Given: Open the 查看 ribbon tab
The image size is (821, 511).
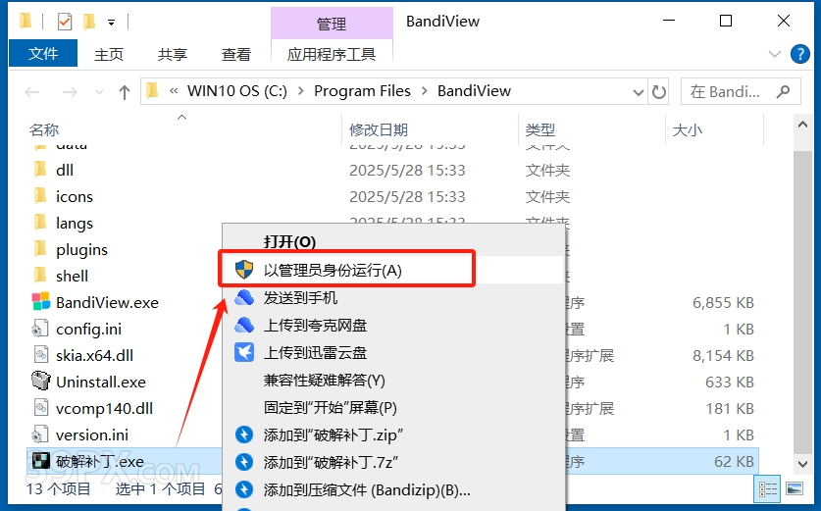Looking at the screenshot, I should tap(236, 54).
